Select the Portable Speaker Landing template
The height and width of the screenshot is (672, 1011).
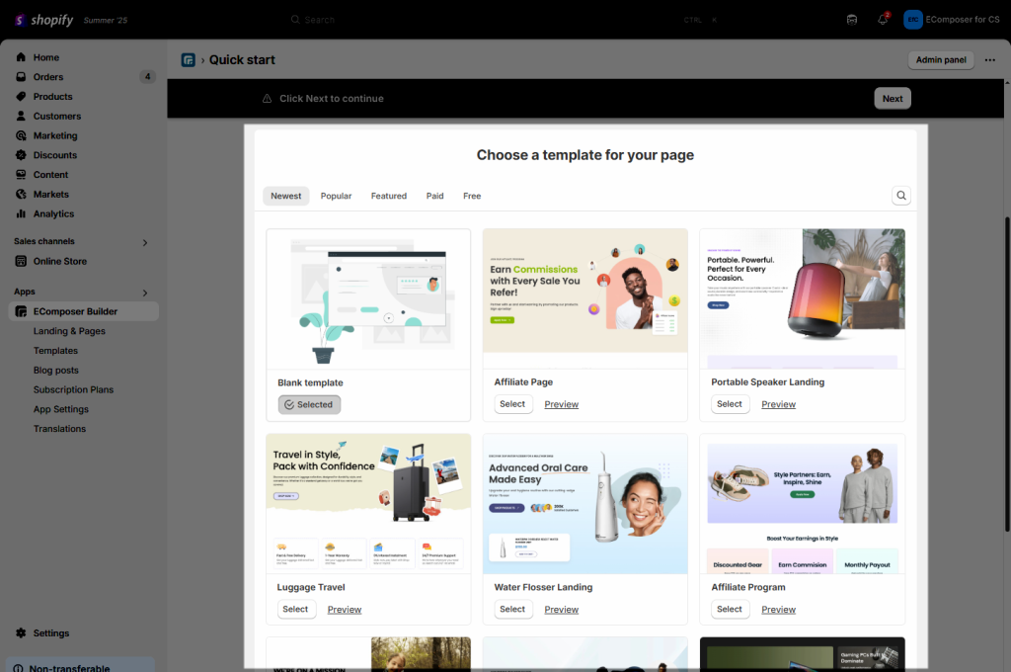point(730,404)
